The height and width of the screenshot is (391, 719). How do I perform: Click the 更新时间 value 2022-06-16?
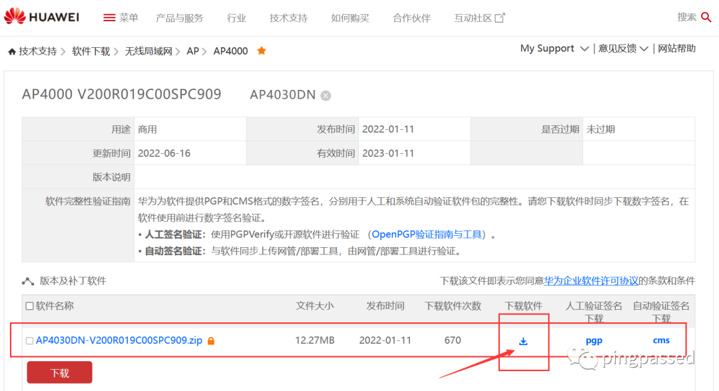point(164,153)
